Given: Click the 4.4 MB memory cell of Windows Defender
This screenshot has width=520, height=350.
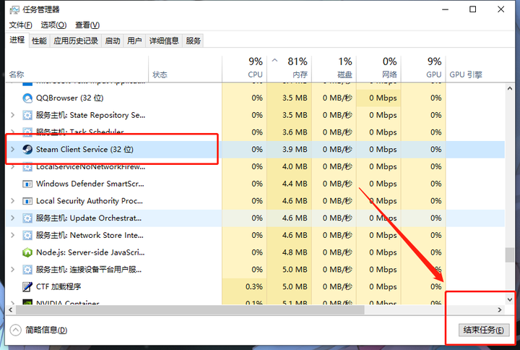Looking at the screenshot, I should pos(289,184).
